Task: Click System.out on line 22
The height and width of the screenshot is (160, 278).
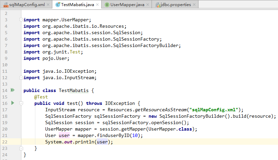Action: (59, 142)
